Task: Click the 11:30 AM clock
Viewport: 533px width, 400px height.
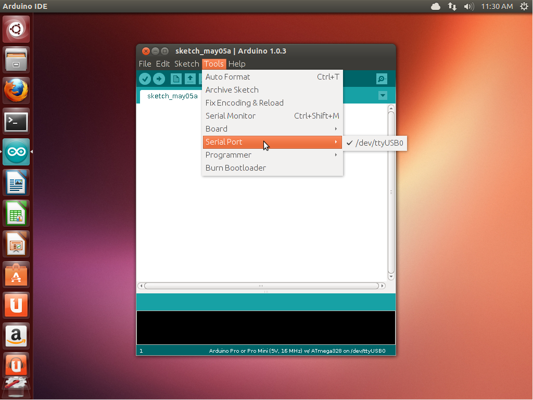Action: 497,6
